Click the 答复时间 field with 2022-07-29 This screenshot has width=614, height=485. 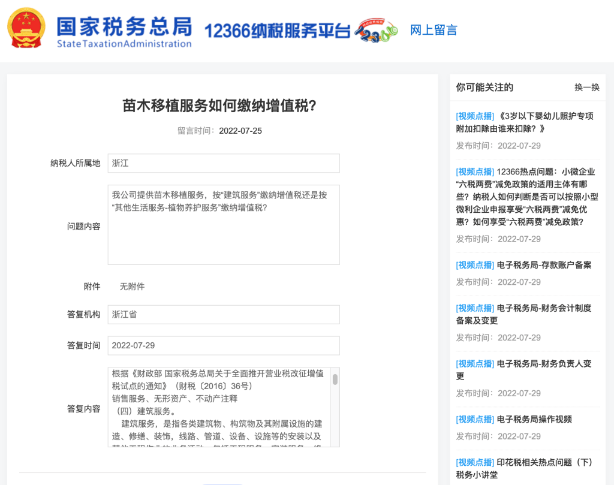(x=223, y=345)
